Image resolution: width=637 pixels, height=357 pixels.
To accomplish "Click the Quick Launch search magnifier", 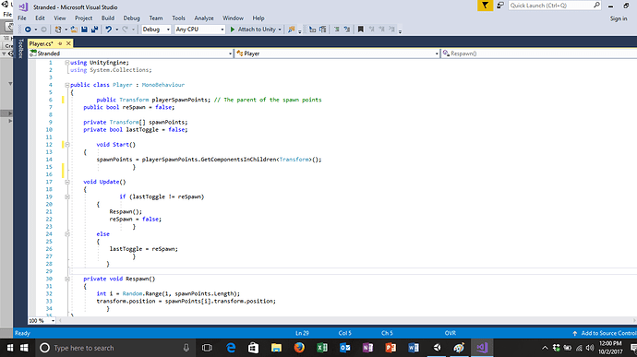I will [x=596, y=6].
